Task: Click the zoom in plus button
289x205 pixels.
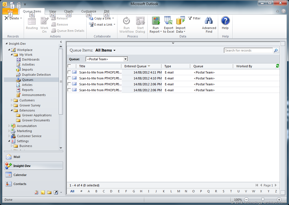Action: 279,199
